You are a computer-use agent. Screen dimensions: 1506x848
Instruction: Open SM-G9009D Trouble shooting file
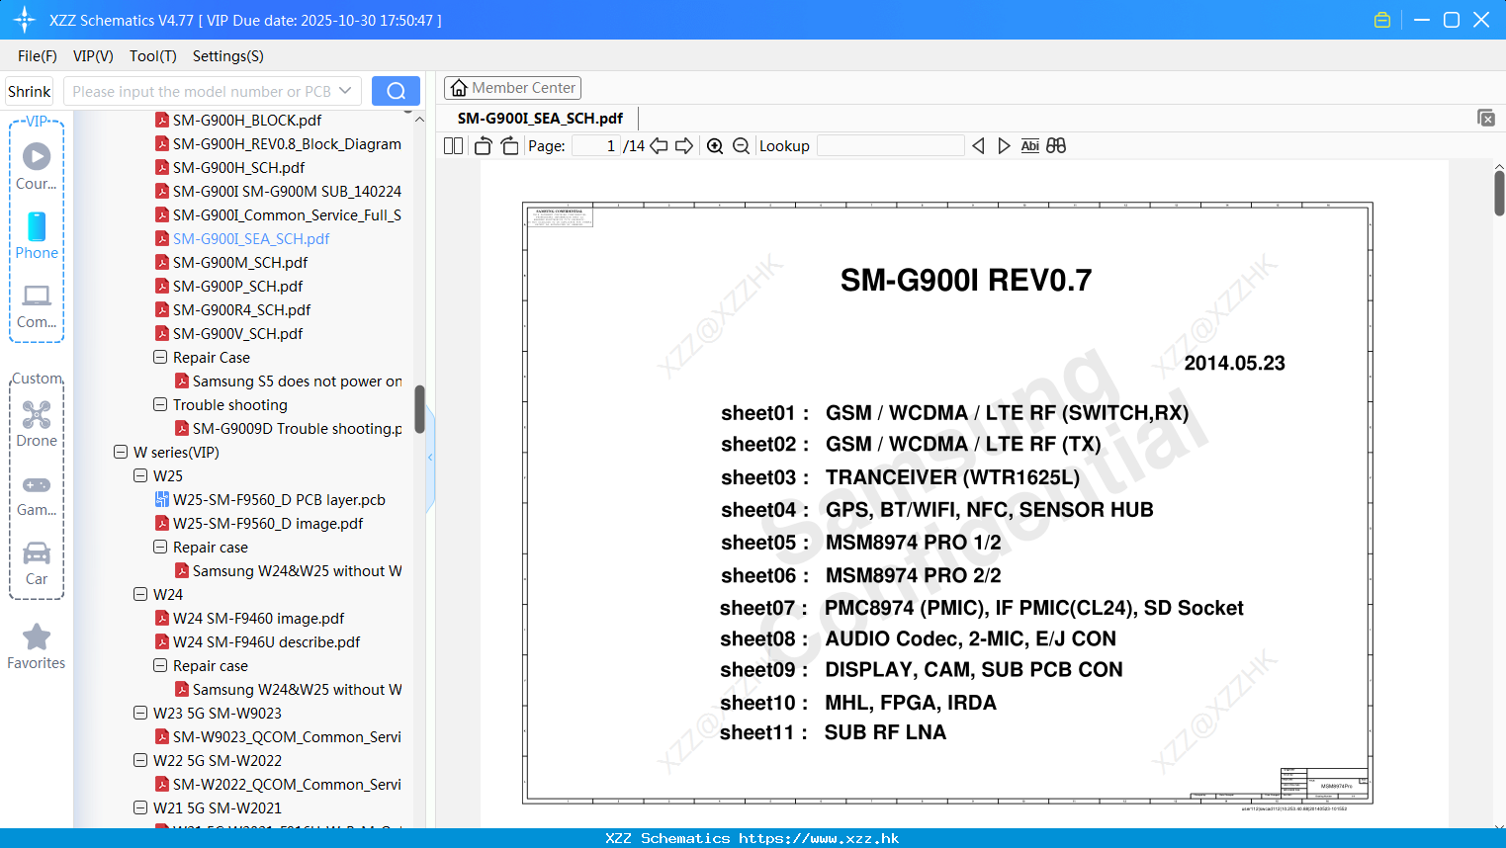[297, 429]
